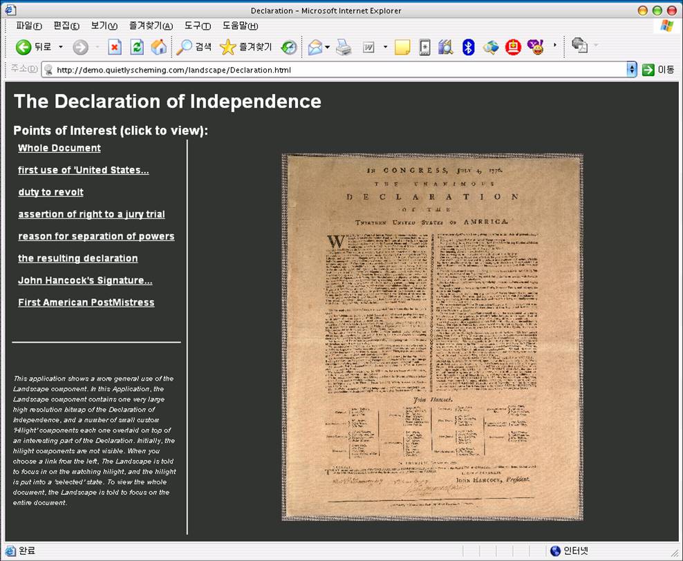Image resolution: width=683 pixels, height=561 pixels.
Task: Click the Edit with Word icon
Action: click(368, 47)
